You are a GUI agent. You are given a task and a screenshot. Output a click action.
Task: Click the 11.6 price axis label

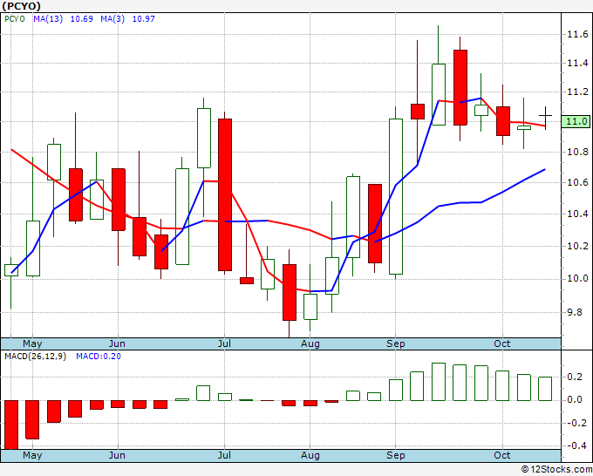(x=577, y=34)
